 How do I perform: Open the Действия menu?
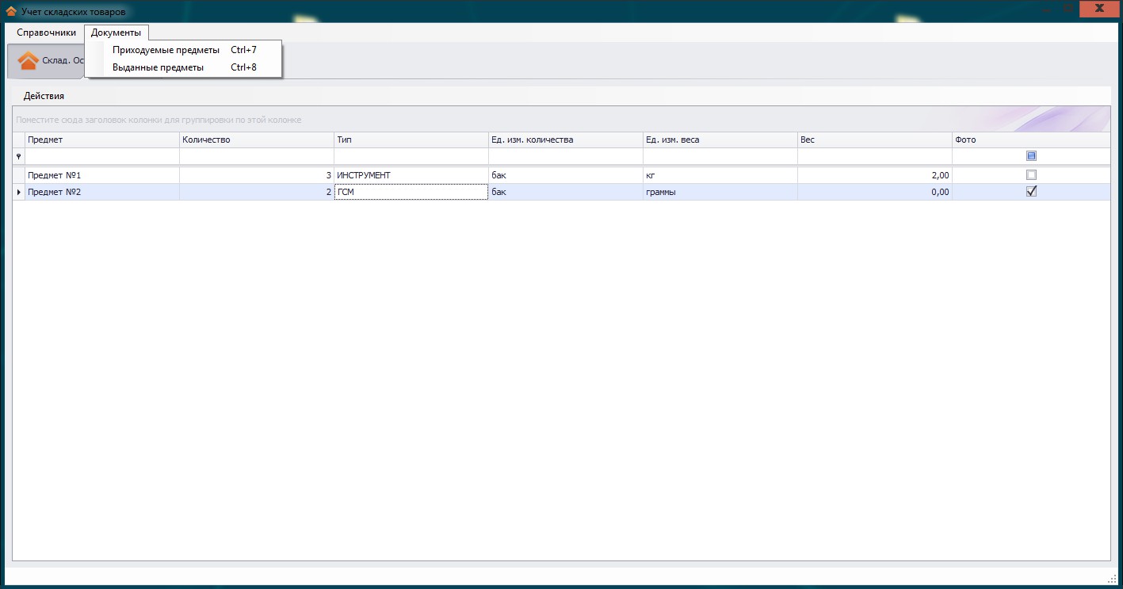(x=44, y=96)
